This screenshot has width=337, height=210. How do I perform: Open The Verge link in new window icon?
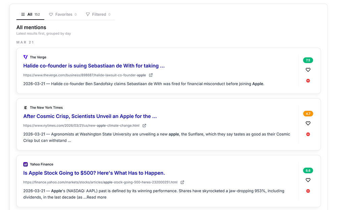pos(151,75)
